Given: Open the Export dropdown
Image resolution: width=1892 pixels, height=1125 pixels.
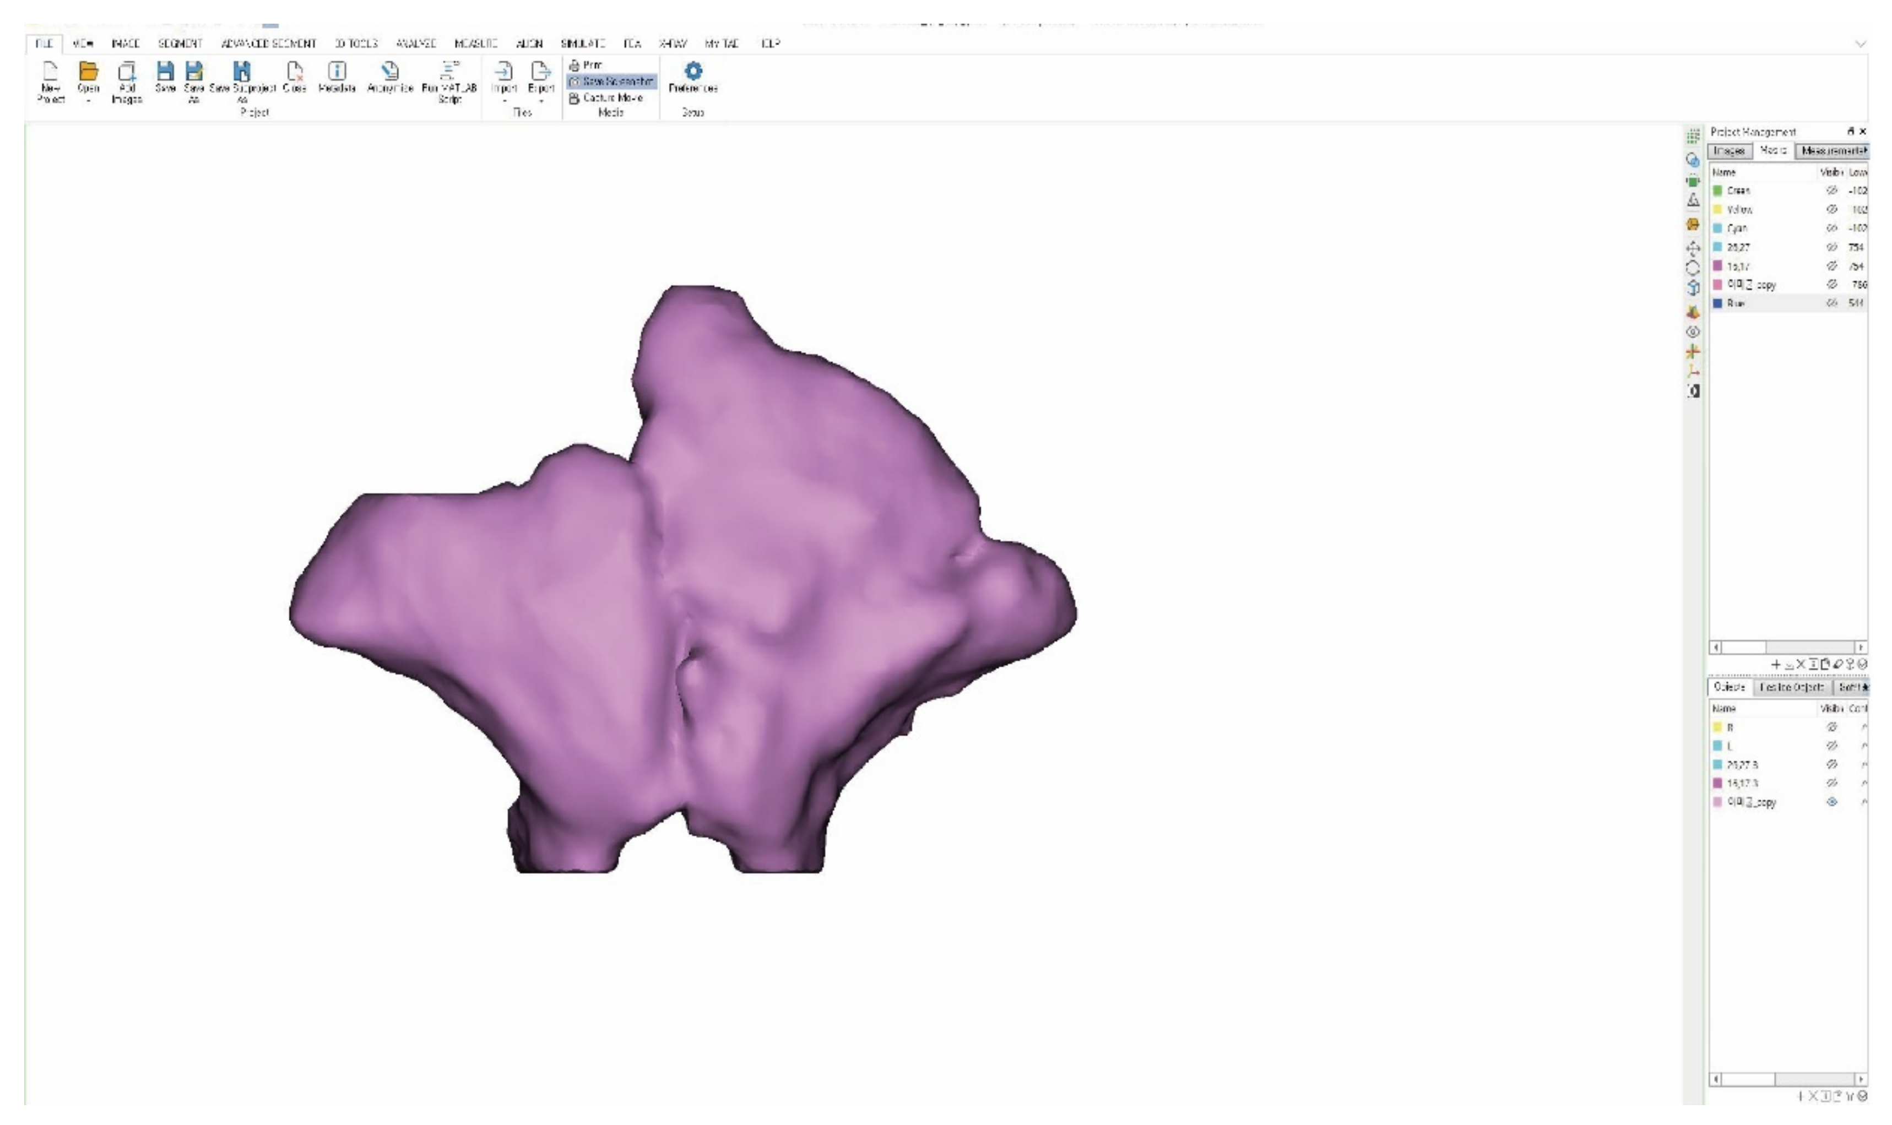Looking at the screenshot, I should click(541, 100).
